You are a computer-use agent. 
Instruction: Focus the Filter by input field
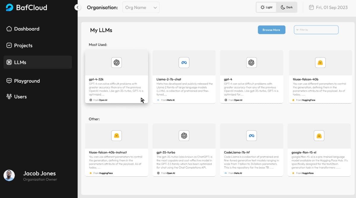pos(316,30)
